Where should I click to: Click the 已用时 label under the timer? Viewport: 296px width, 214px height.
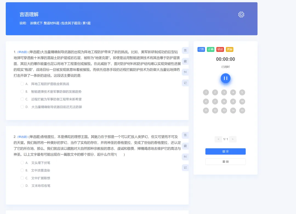pyautogui.click(x=225, y=67)
